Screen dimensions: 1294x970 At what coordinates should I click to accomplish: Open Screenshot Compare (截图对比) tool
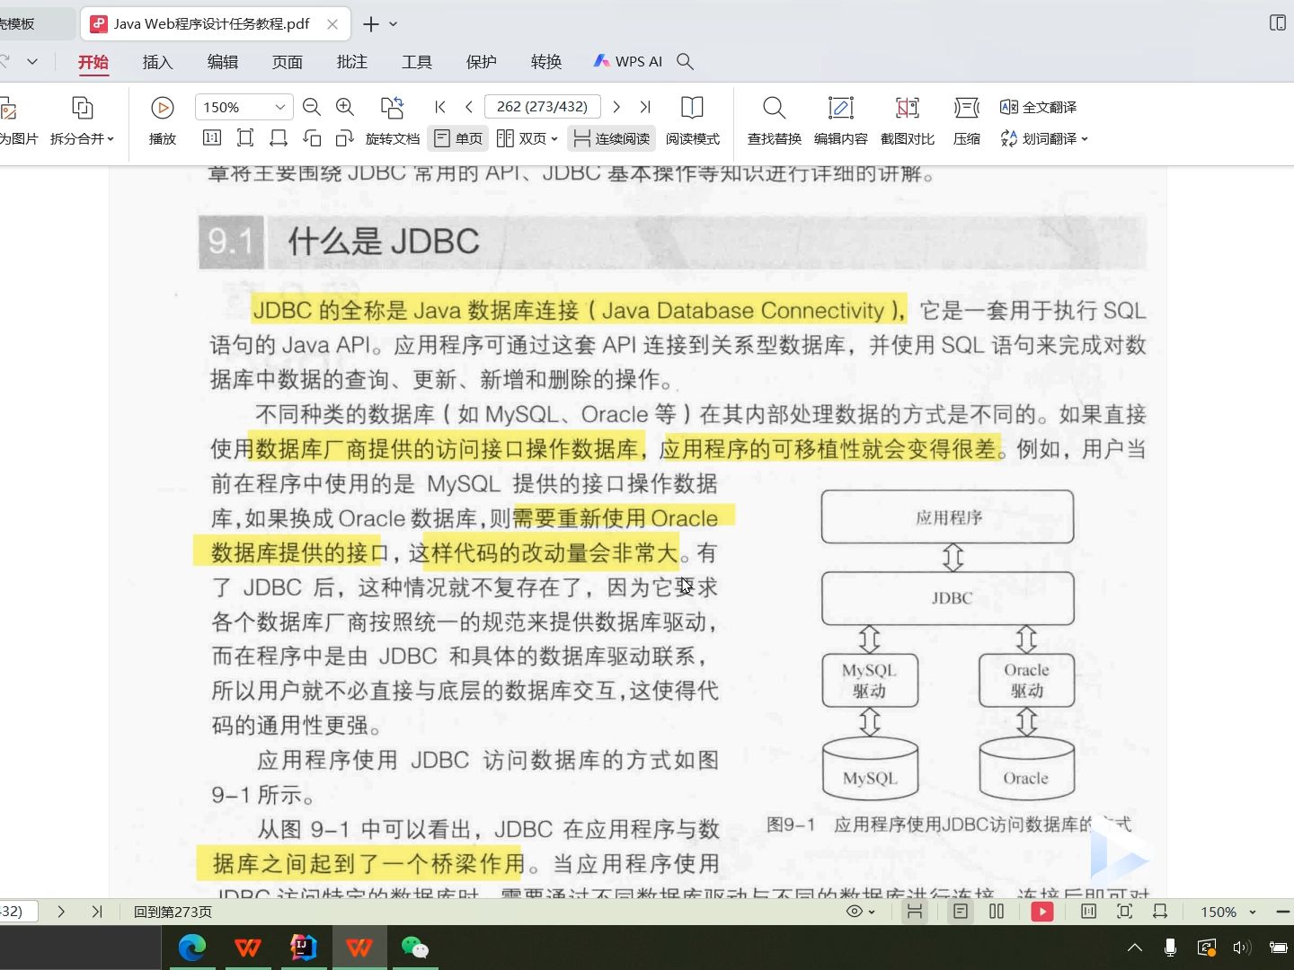pos(908,120)
